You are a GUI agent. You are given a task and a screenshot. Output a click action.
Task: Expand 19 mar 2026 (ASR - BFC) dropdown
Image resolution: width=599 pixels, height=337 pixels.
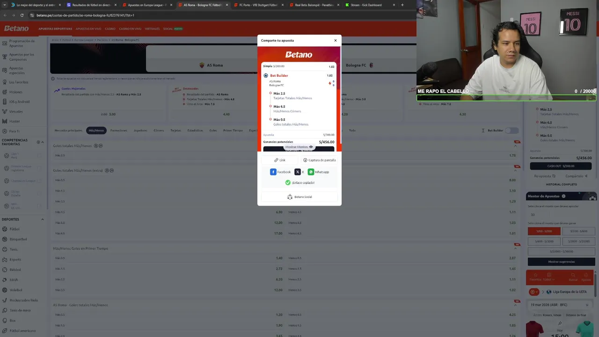(561, 305)
